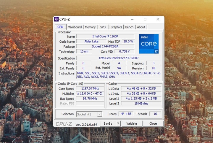Select the CPU tab

pyautogui.click(x=60, y=27)
